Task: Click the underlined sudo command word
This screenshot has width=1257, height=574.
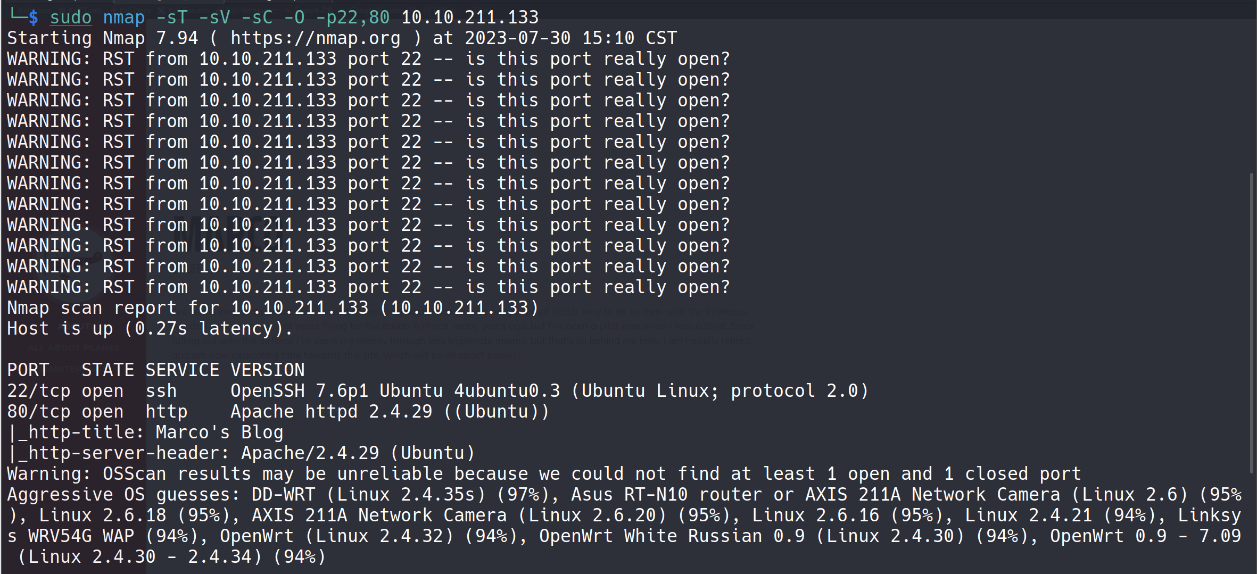Action: pos(71,18)
